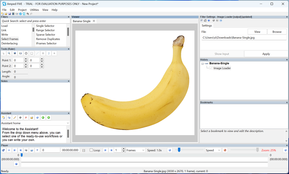Screen dimensions: 289x174
Task: Open the clock/timestamp tool in Tools panel
Action: pos(26,53)
